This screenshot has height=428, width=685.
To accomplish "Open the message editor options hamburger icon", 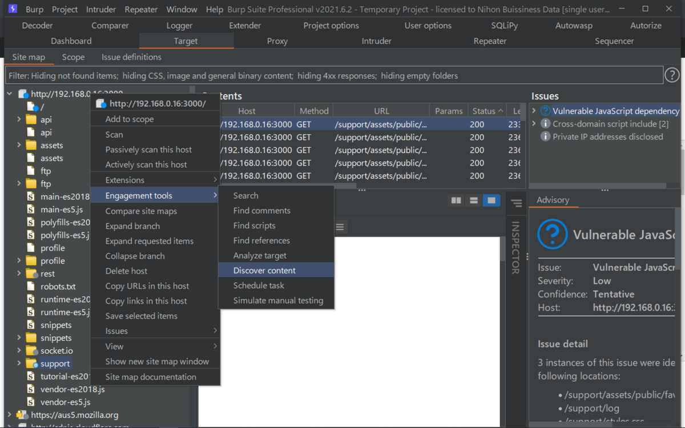I will tap(340, 227).
